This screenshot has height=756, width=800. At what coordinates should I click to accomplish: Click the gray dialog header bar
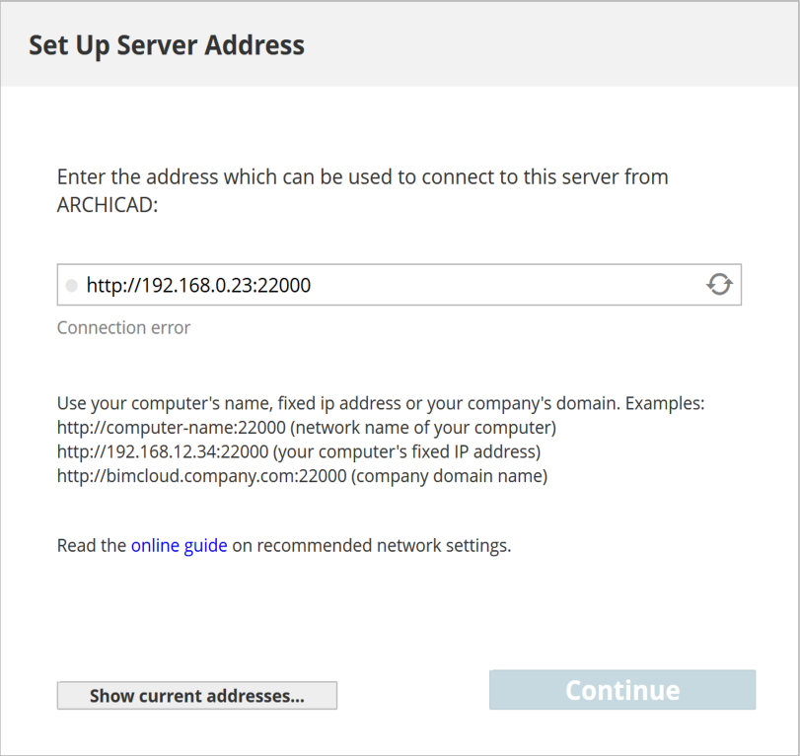tap(400, 44)
